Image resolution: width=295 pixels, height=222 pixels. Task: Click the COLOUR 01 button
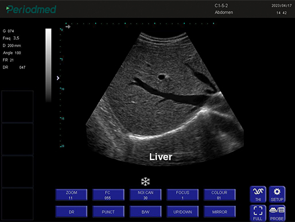tap(220, 195)
